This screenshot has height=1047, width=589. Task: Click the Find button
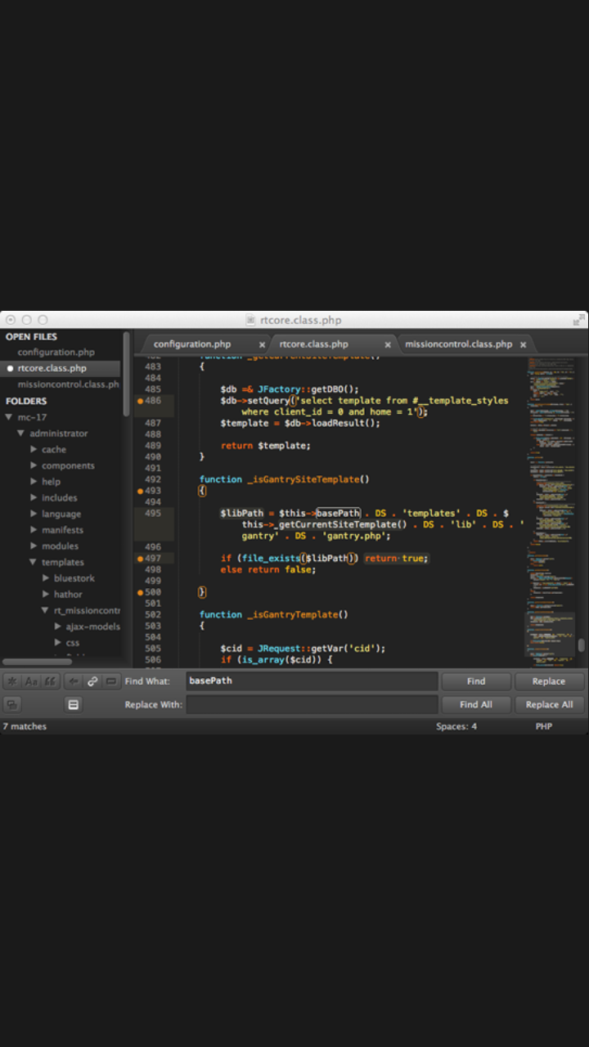click(x=476, y=681)
